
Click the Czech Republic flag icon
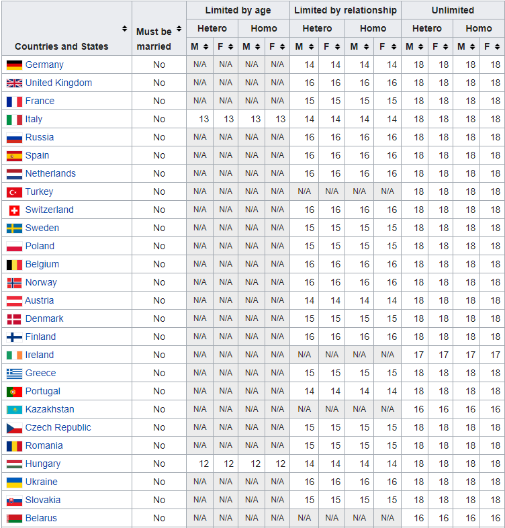(14, 428)
